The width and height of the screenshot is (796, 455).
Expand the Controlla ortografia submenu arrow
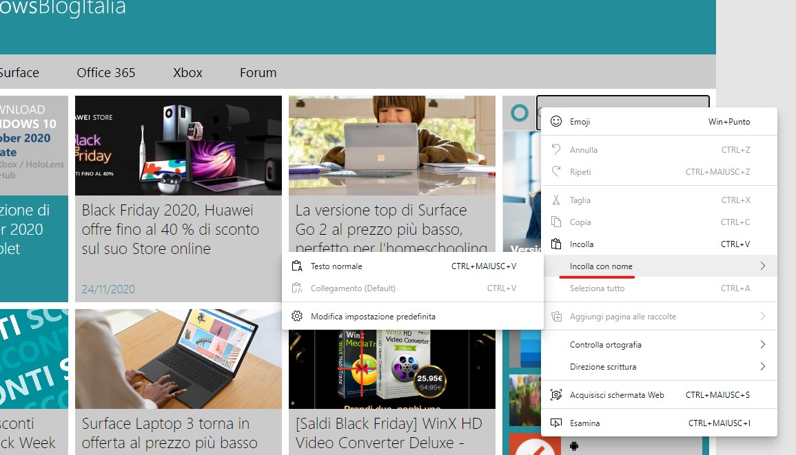point(762,344)
